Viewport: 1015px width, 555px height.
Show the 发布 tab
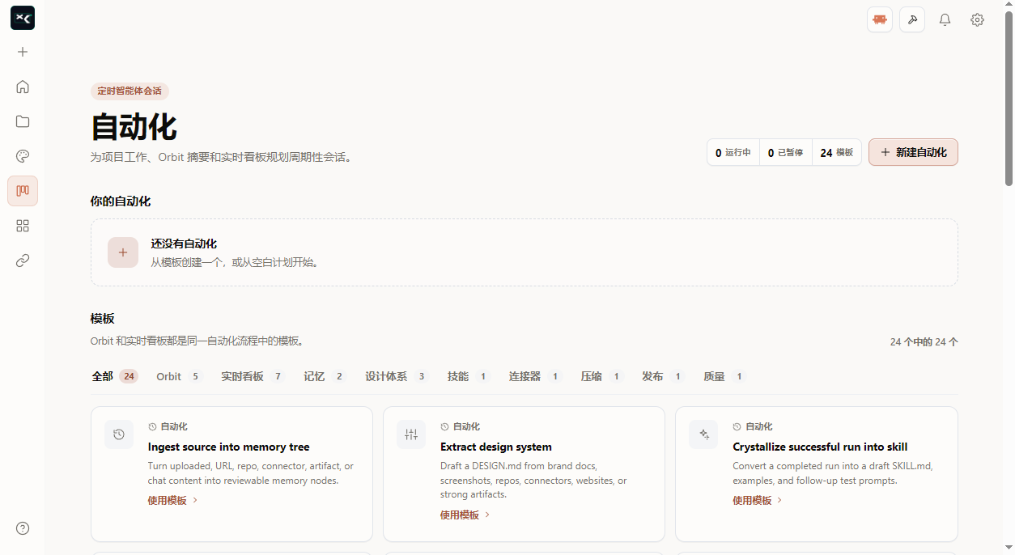coord(664,376)
